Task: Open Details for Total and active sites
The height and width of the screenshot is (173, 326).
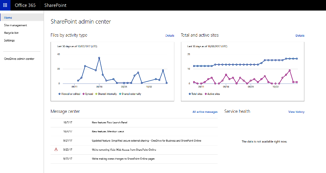Action: [x=300, y=36]
